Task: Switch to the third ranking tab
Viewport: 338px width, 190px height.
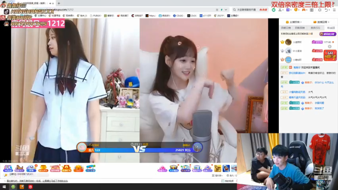Action: coord(315,28)
